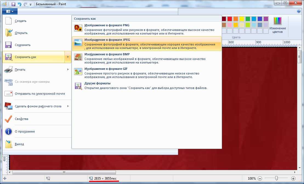Choose Создать to create a new image
The image size is (304, 184).
(x=37, y=21)
